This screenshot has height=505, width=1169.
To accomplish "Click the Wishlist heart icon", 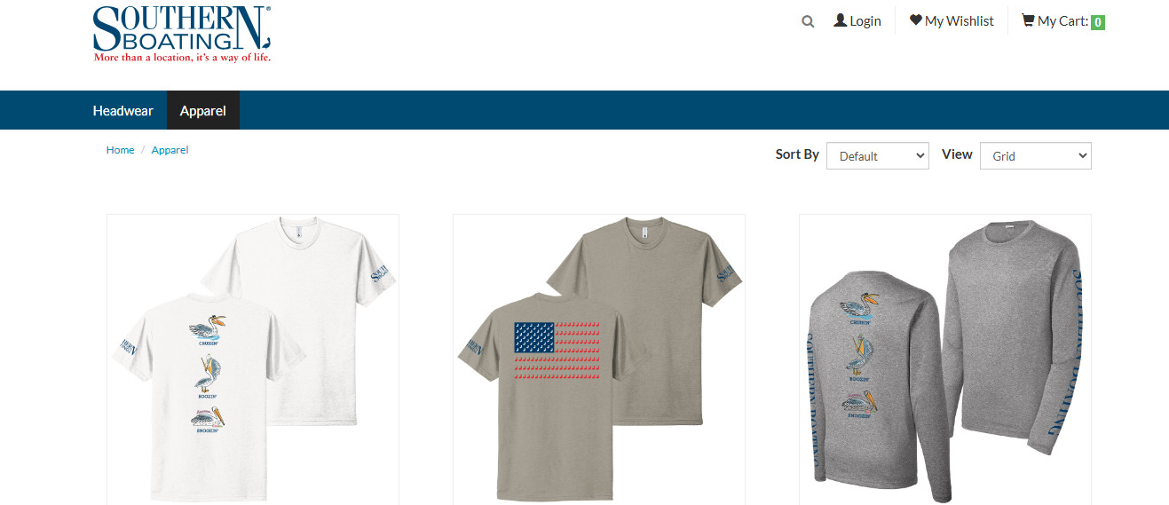I will pyautogui.click(x=916, y=20).
